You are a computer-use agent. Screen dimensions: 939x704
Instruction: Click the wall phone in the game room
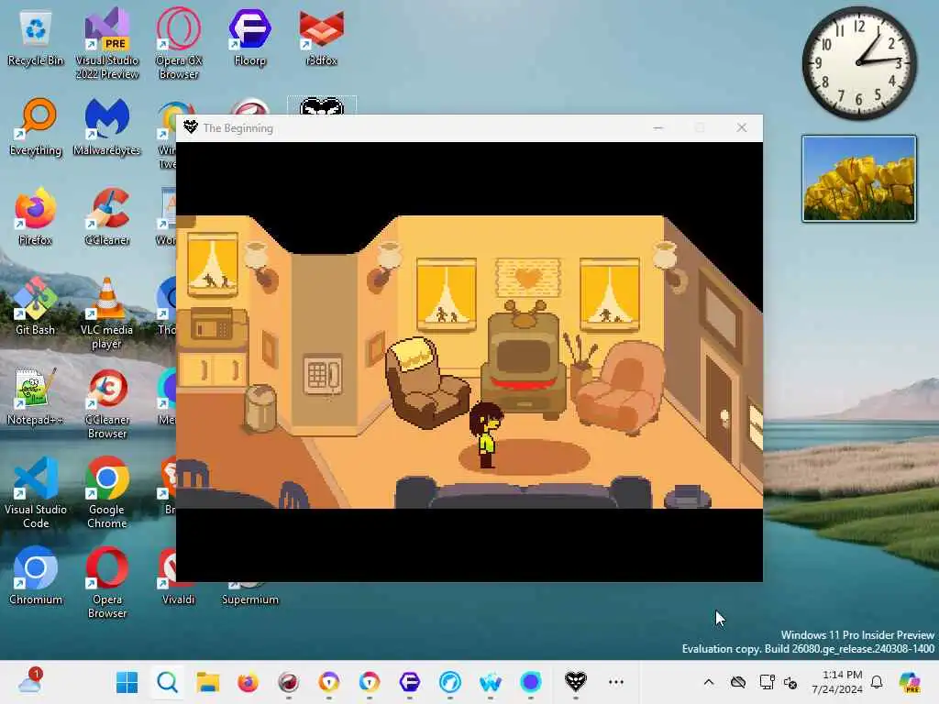[323, 375]
